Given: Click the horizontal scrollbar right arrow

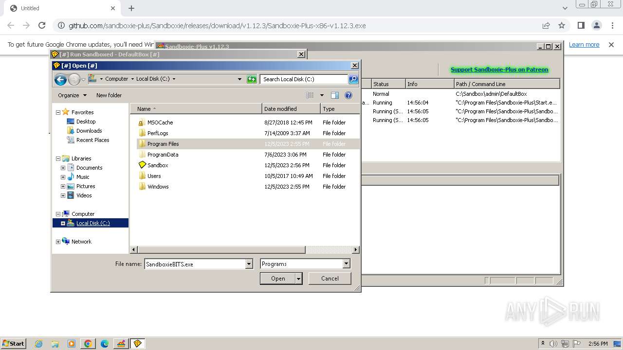Looking at the screenshot, I should click(356, 249).
